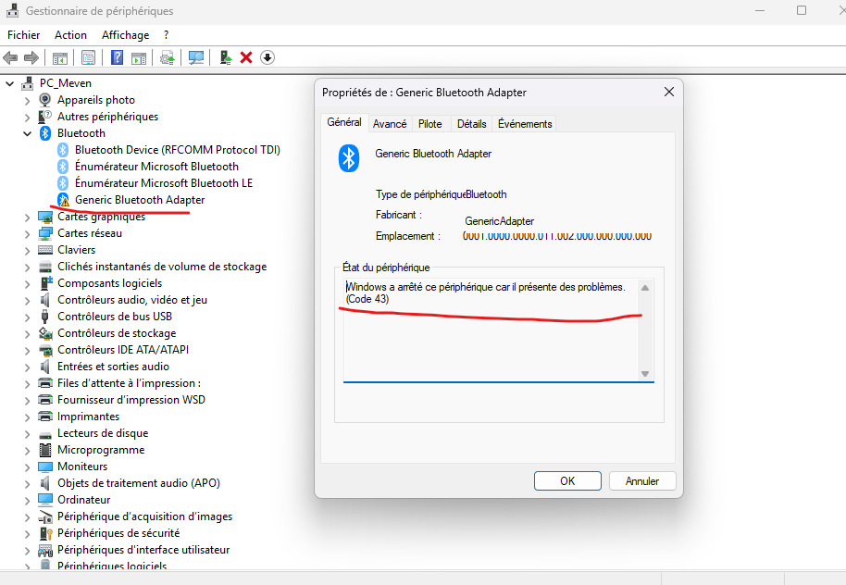
Task: Click large Bluetooth logo in properties dialog
Action: click(349, 158)
